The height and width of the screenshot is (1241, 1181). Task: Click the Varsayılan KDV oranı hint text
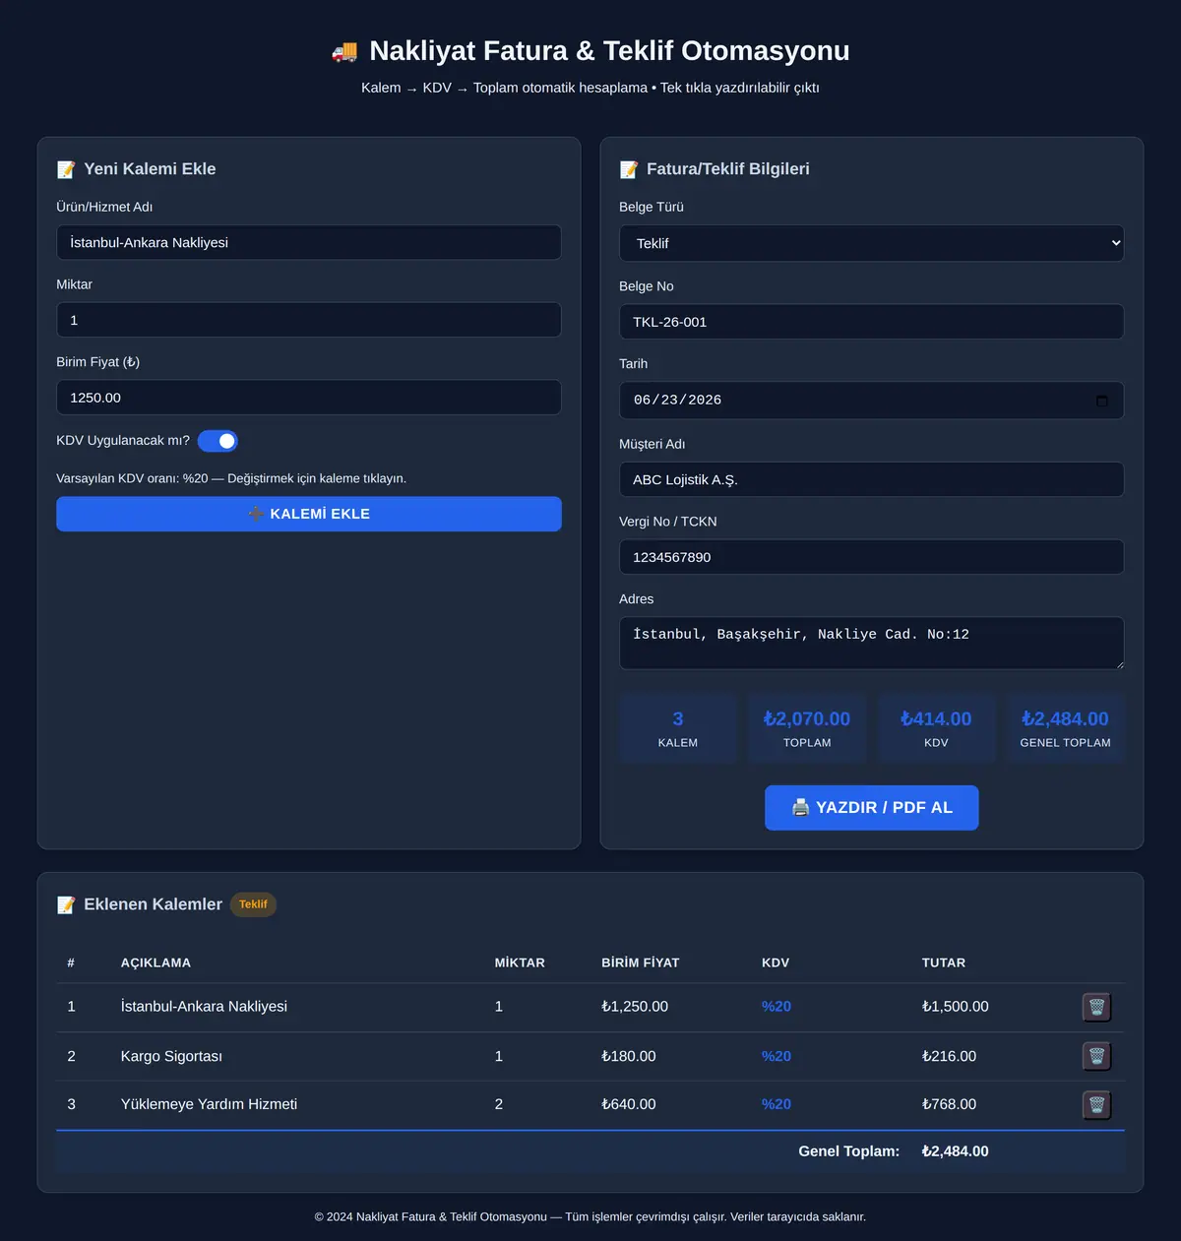pos(231,478)
